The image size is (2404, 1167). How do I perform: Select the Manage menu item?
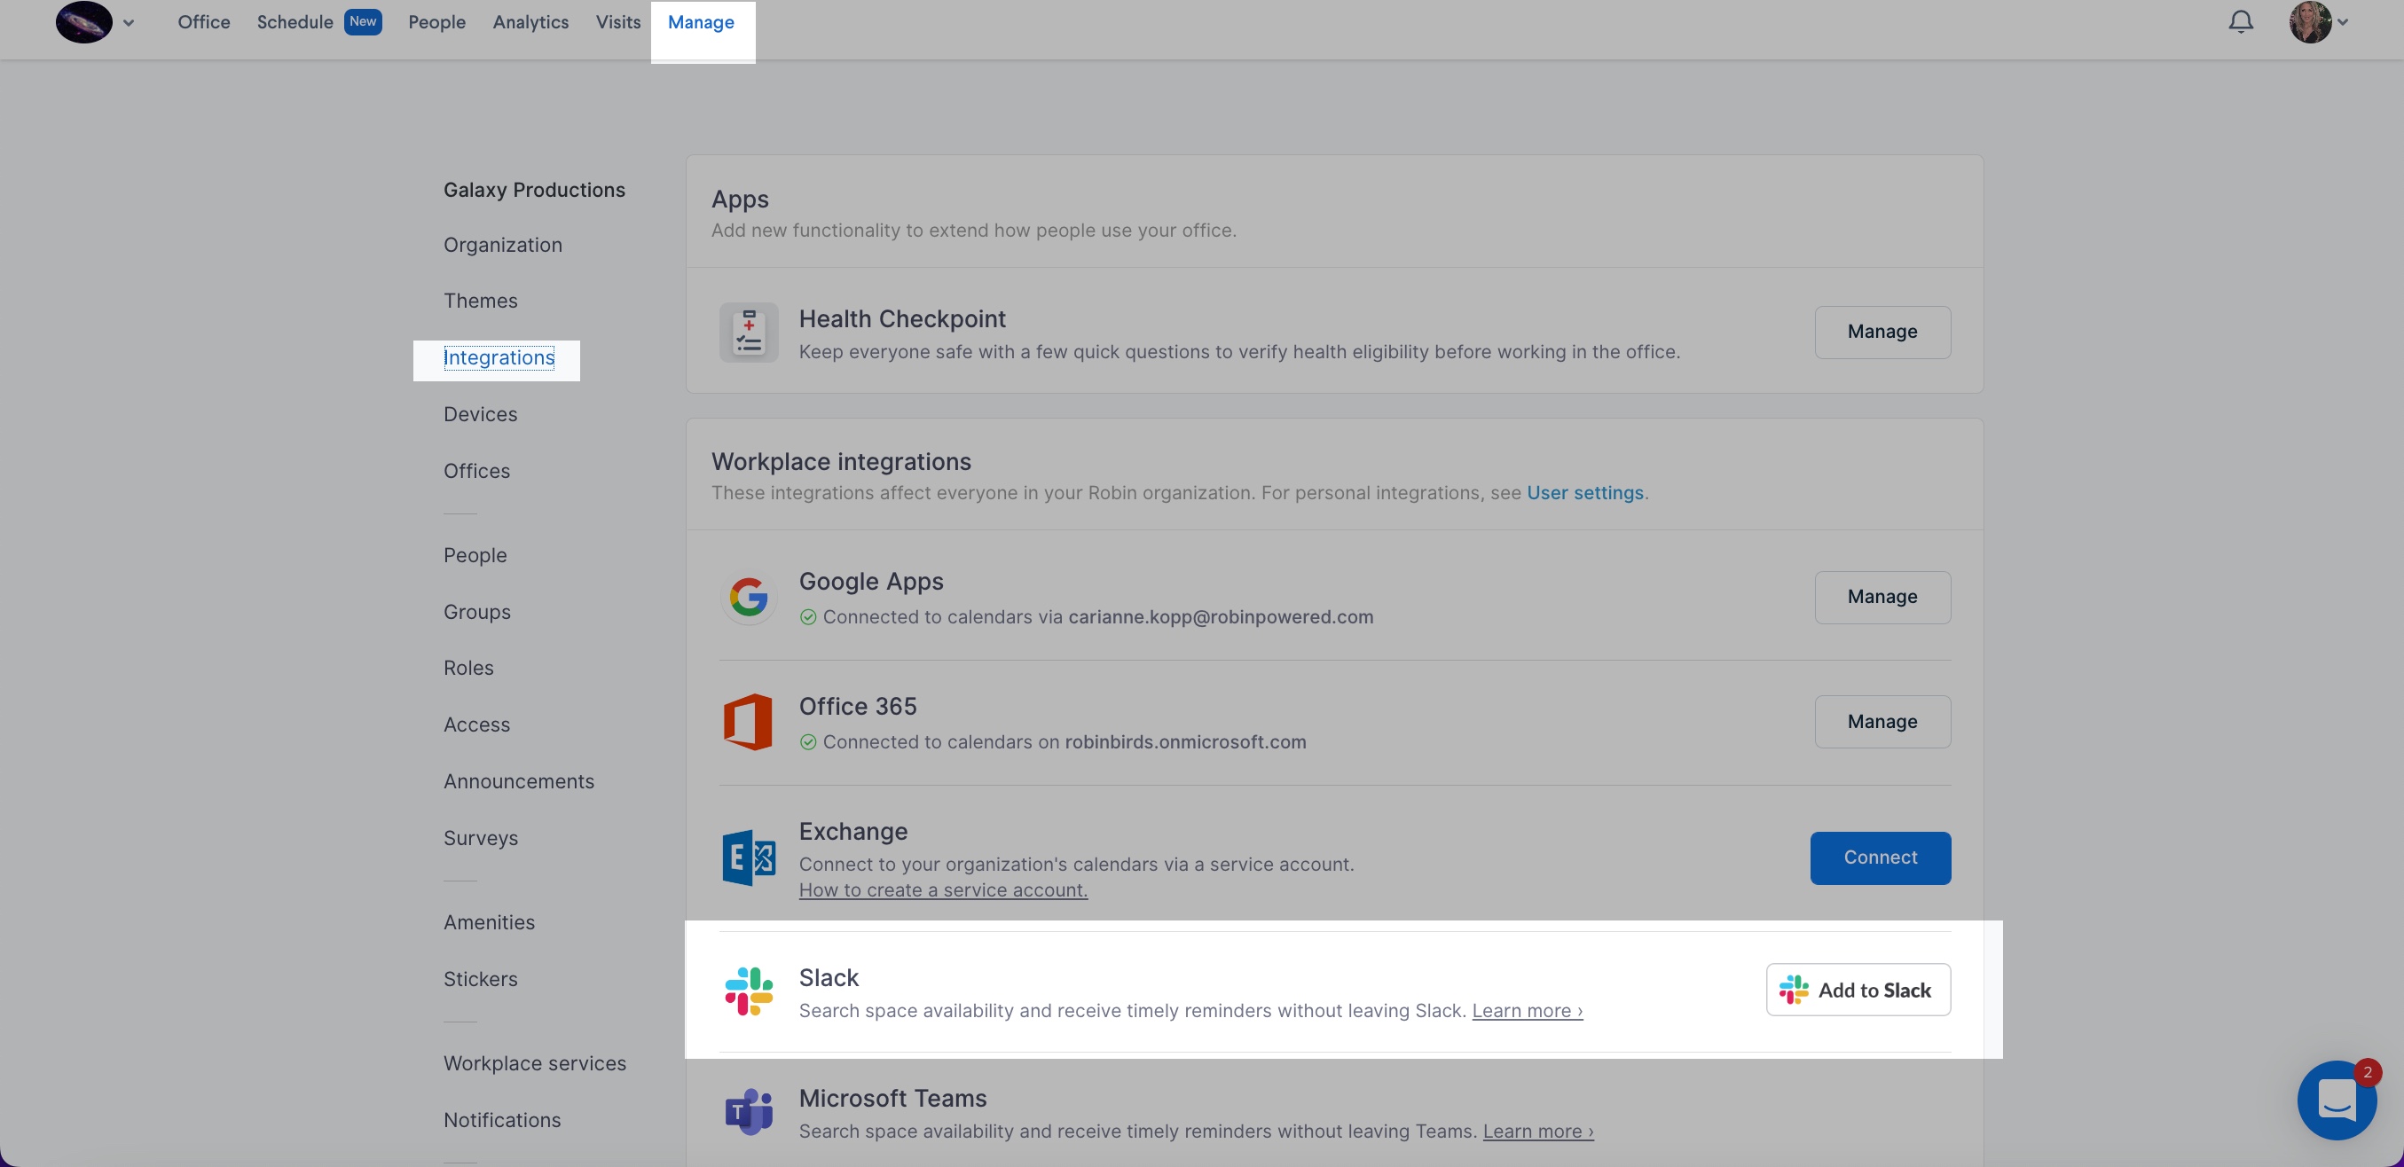point(701,21)
